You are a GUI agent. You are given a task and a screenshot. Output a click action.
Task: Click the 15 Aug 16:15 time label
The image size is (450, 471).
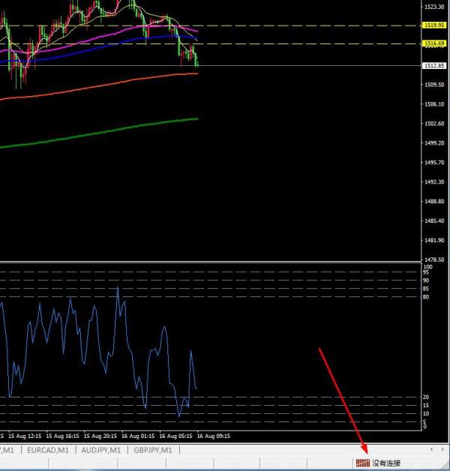tap(63, 436)
